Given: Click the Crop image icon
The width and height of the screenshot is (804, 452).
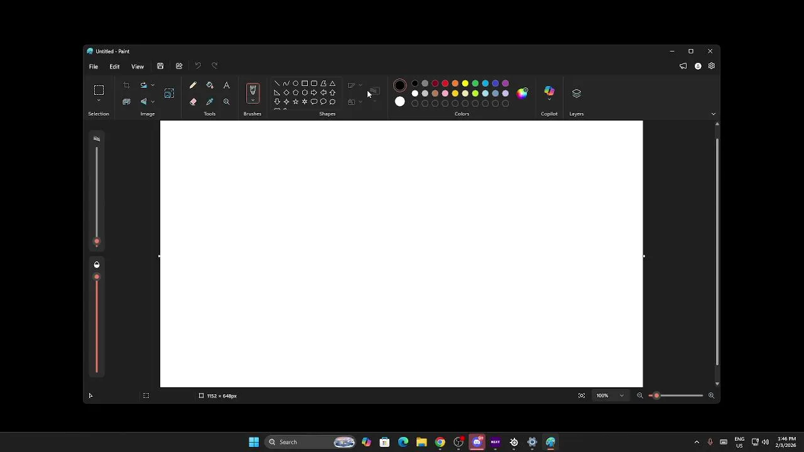Looking at the screenshot, I should (x=126, y=85).
